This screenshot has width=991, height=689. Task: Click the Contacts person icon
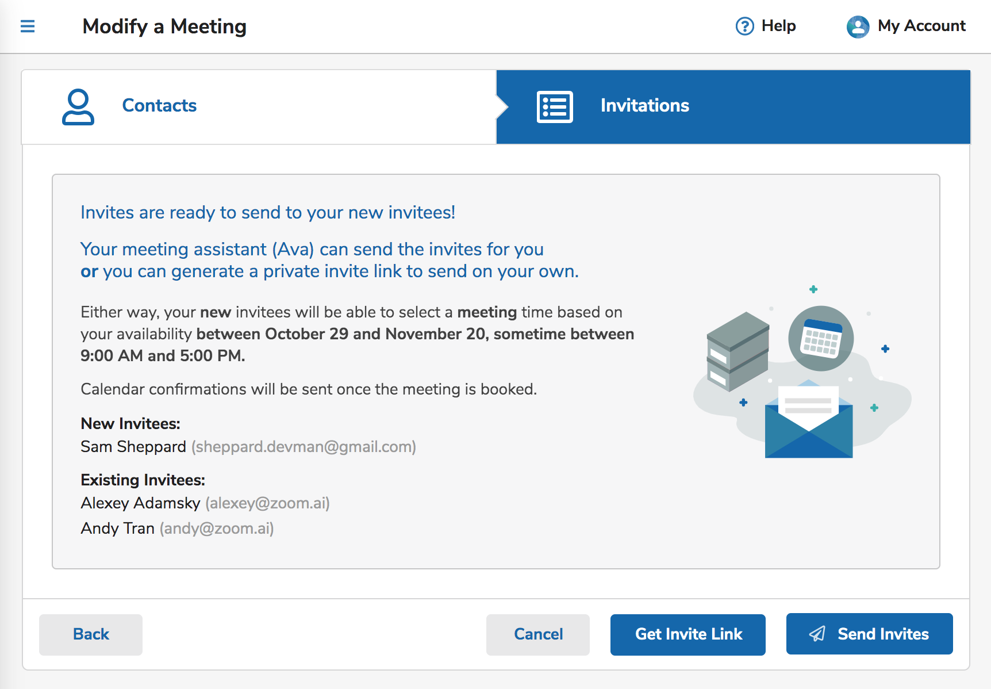pyautogui.click(x=78, y=106)
